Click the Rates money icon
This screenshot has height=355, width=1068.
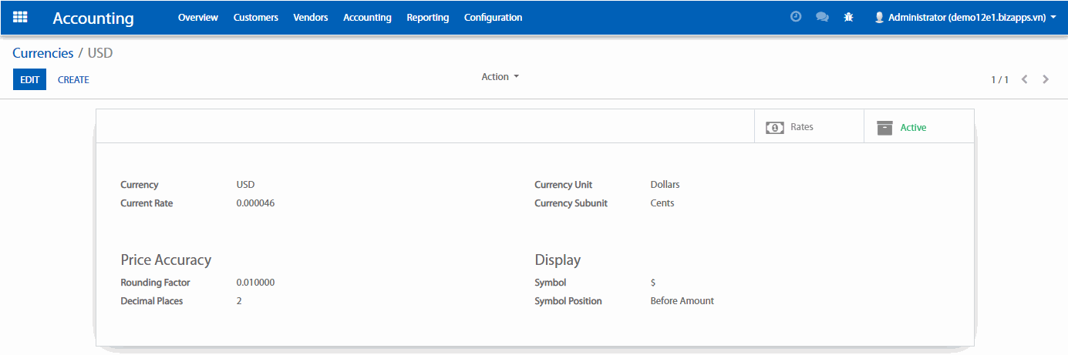click(x=774, y=127)
